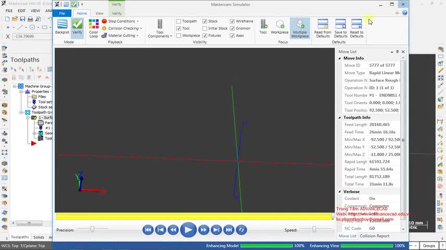
Task: Play the simulation
Action: point(188,230)
